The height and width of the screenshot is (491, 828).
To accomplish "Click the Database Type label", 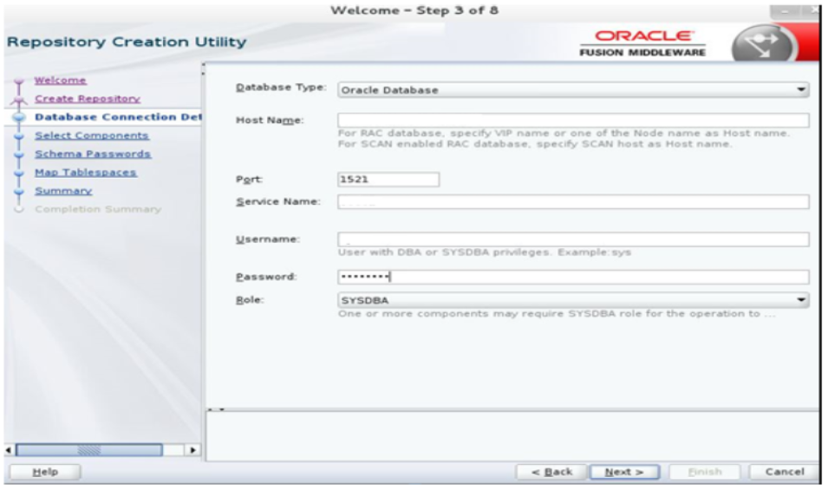I will 281,88.
